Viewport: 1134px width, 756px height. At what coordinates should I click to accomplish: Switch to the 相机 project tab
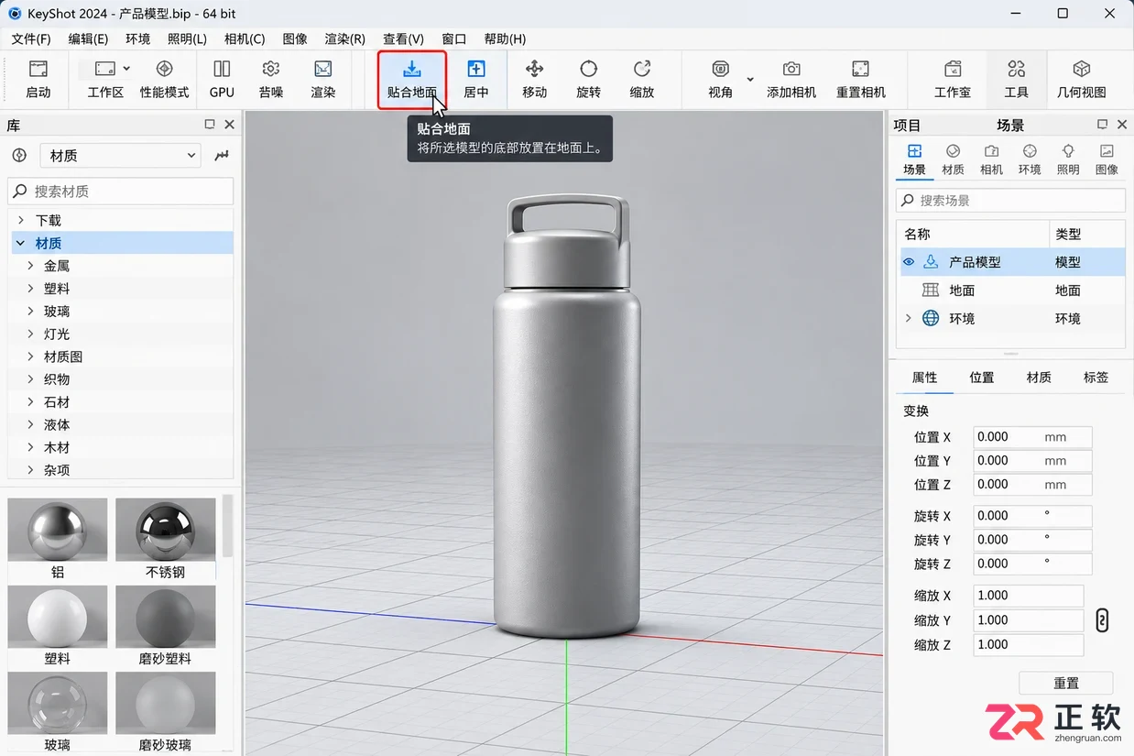pos(992,159)
